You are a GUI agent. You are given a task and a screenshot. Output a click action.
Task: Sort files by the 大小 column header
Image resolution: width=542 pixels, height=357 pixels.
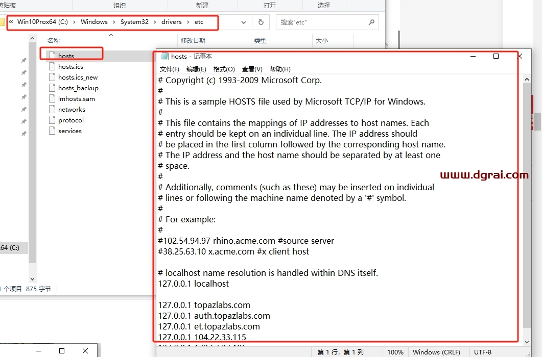tap(321, 40)
